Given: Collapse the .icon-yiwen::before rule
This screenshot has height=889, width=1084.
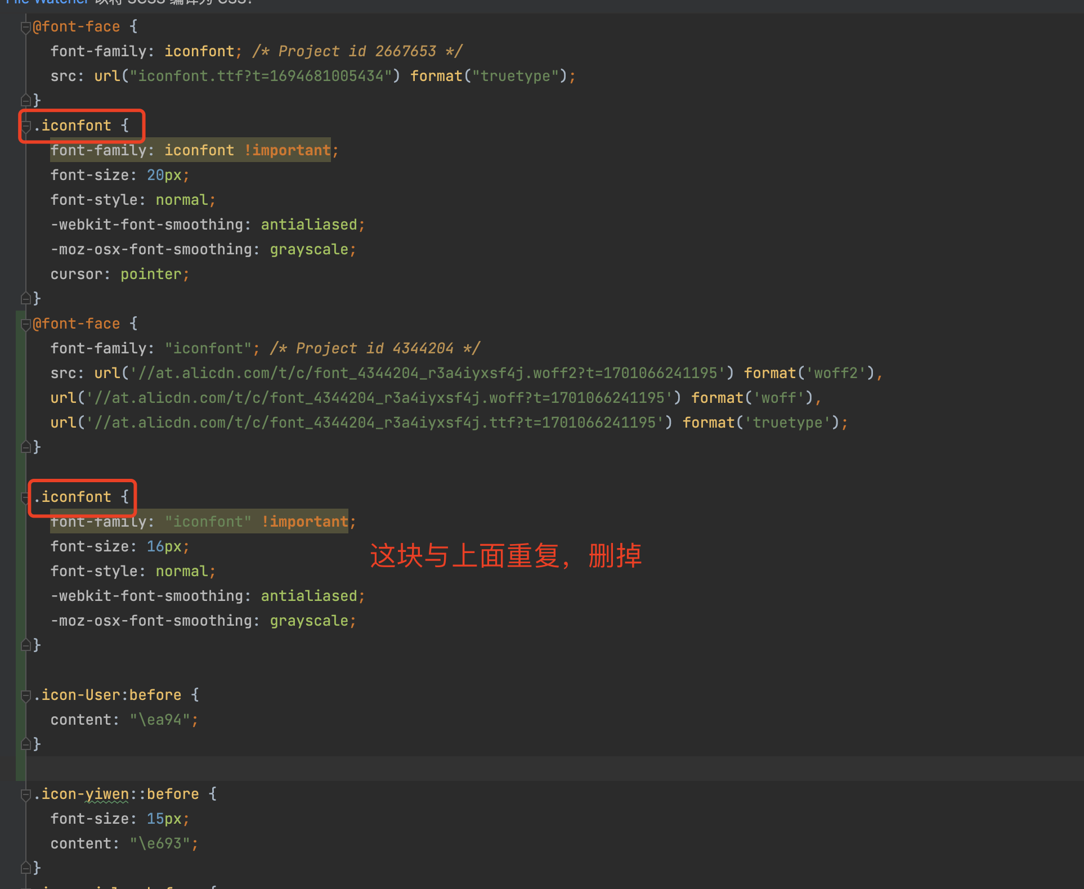Looking at the screenshot, I should 25,794.
